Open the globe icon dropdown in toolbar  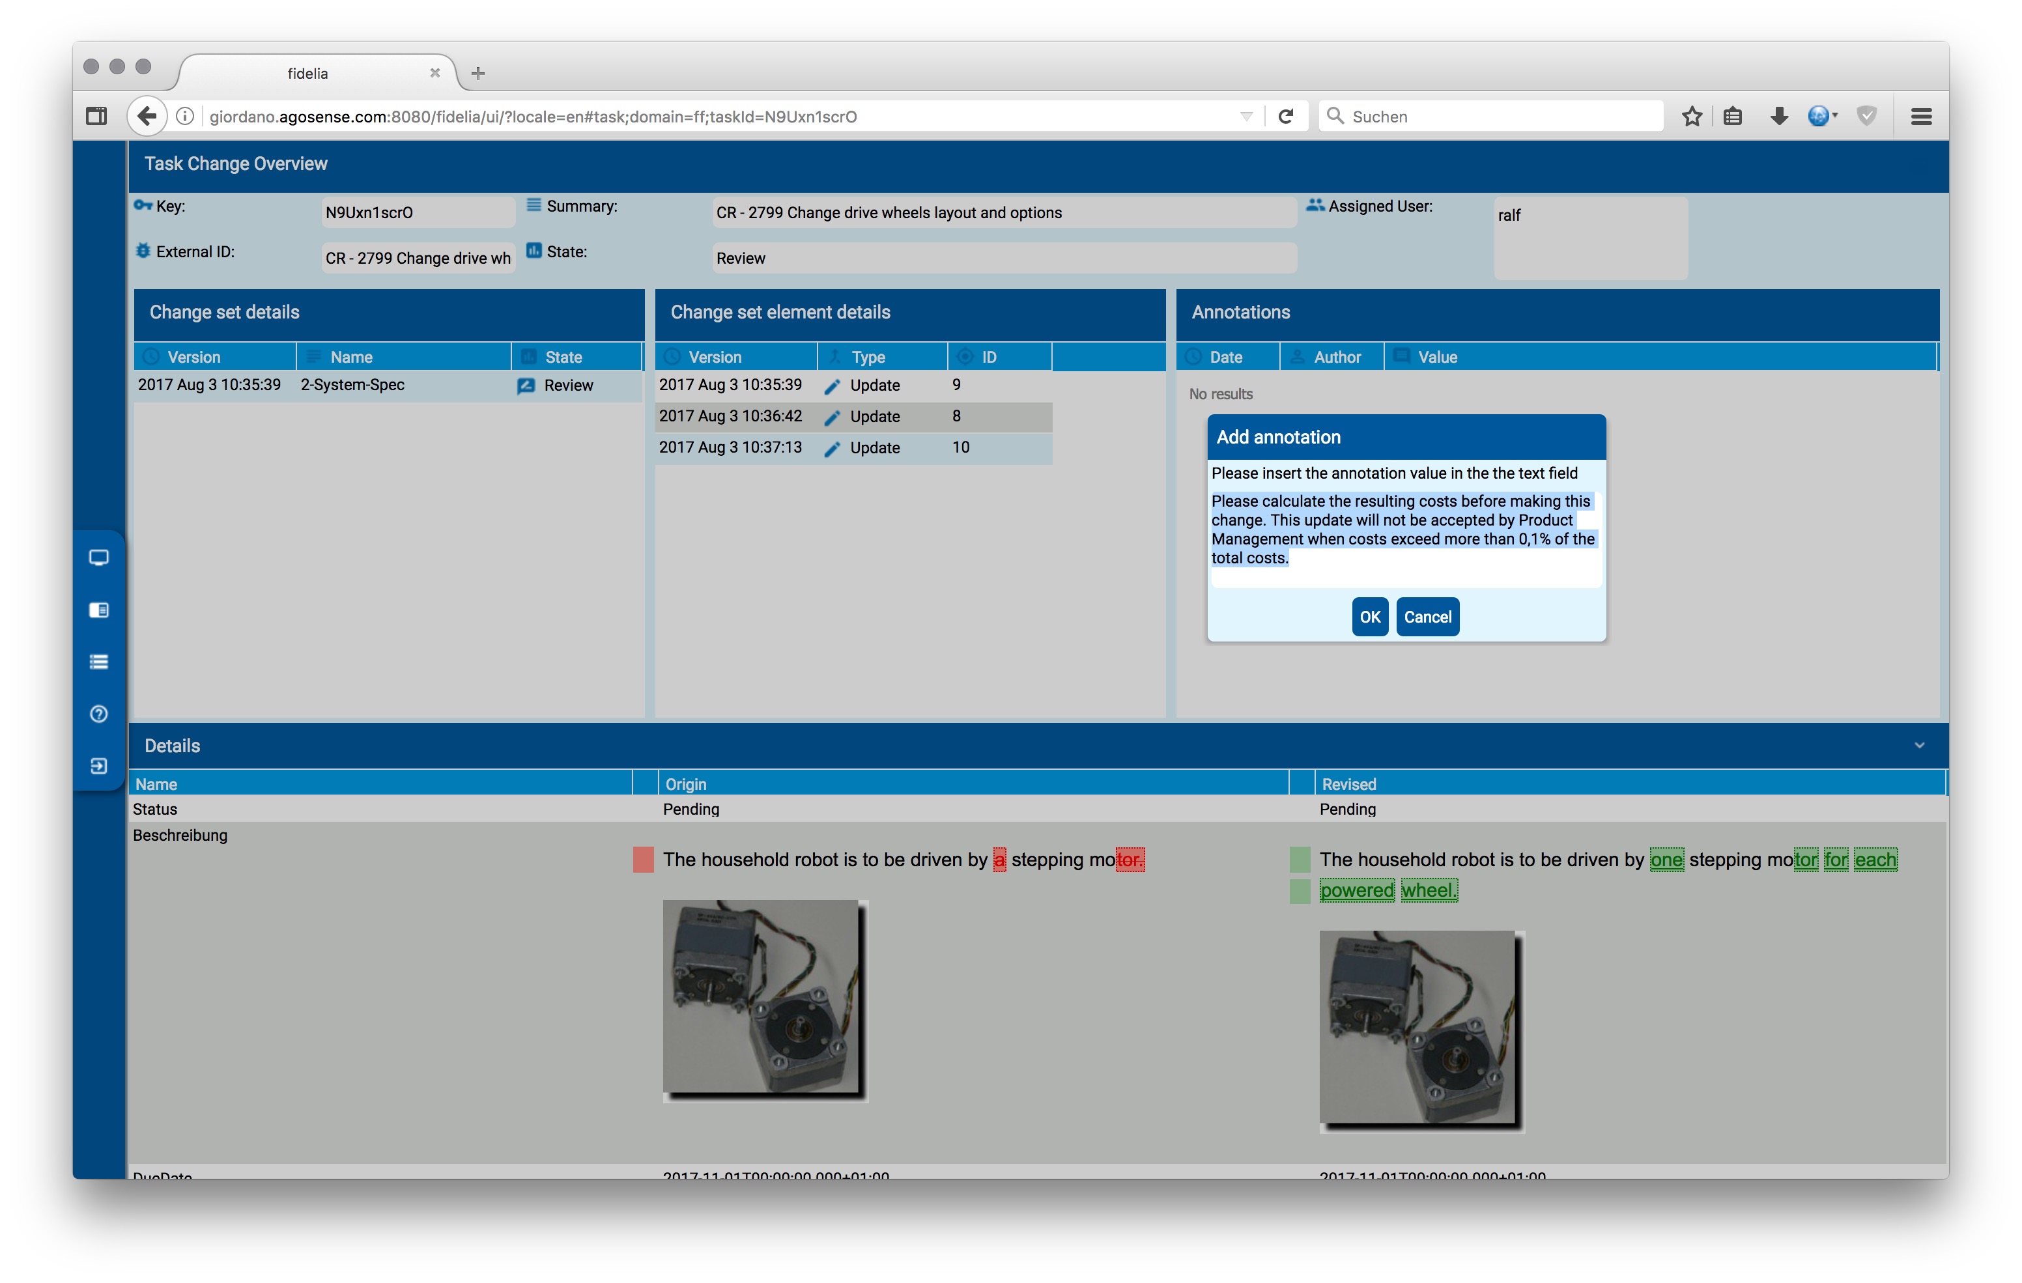tap(1821, 117)
